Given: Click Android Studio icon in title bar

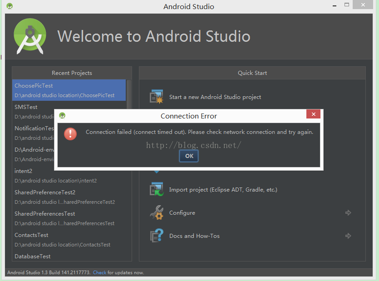Looking at the screenshot, I should [10, 6].
